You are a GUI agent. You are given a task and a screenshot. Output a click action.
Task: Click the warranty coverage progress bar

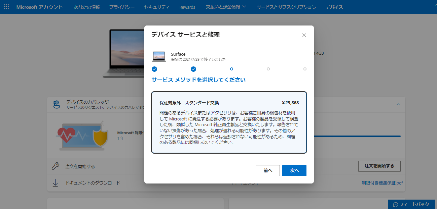[x=357, y=136]
